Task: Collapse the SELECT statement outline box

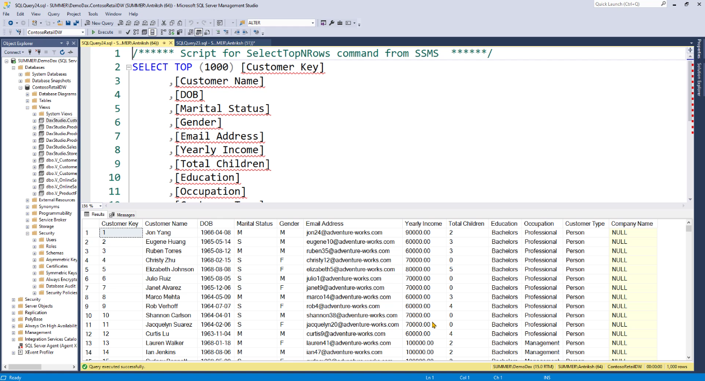Action: [128, 67]
